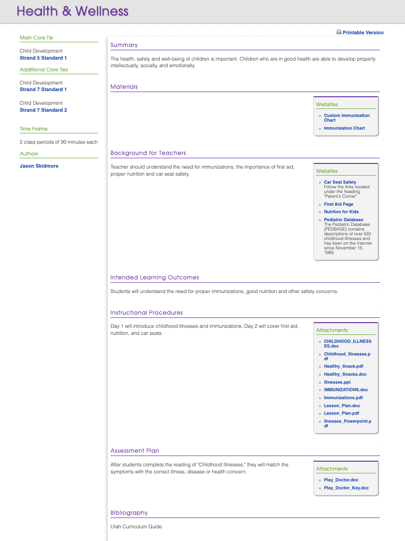Open Strand 7 Standard 1 link
The width and height of the screenshot is (405, 541).
pyautogui.click(x=43, y=90)
